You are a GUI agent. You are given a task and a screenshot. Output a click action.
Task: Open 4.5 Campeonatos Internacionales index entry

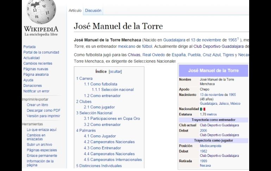pos(113,159)
